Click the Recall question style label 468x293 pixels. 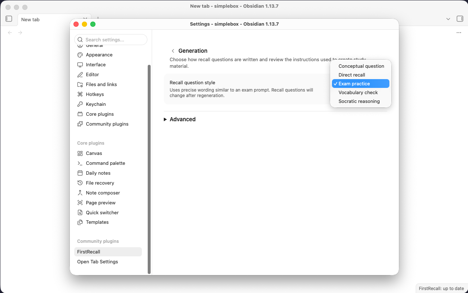pyautogui.click(x=192, y=83)
